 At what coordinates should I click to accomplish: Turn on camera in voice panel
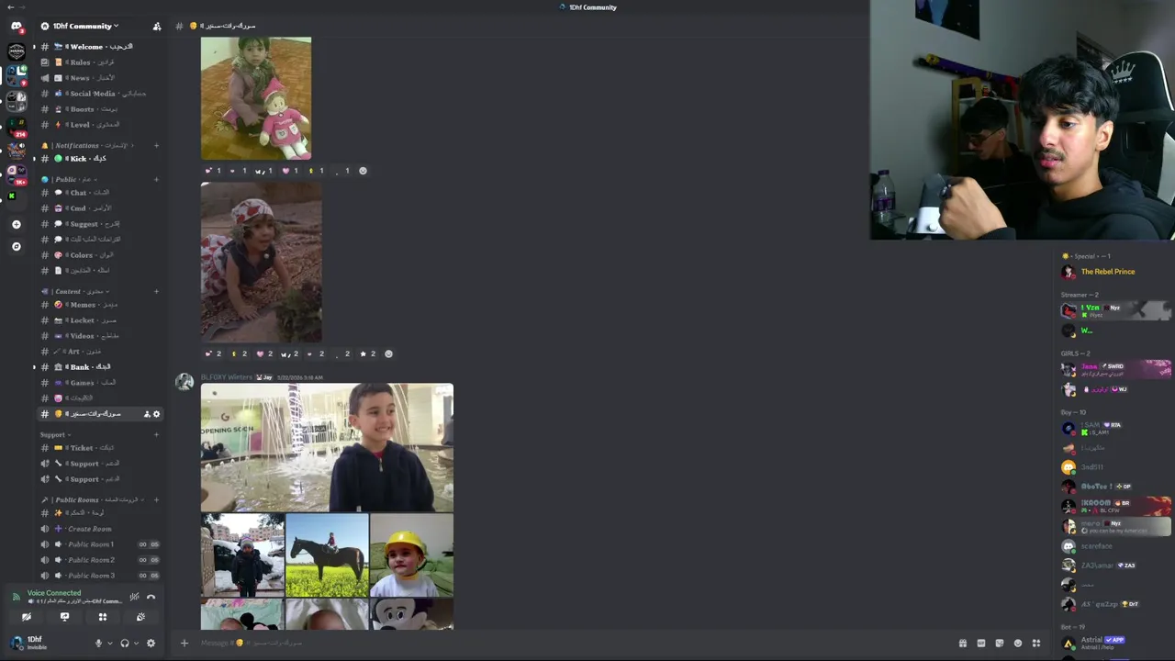(27, 617)
